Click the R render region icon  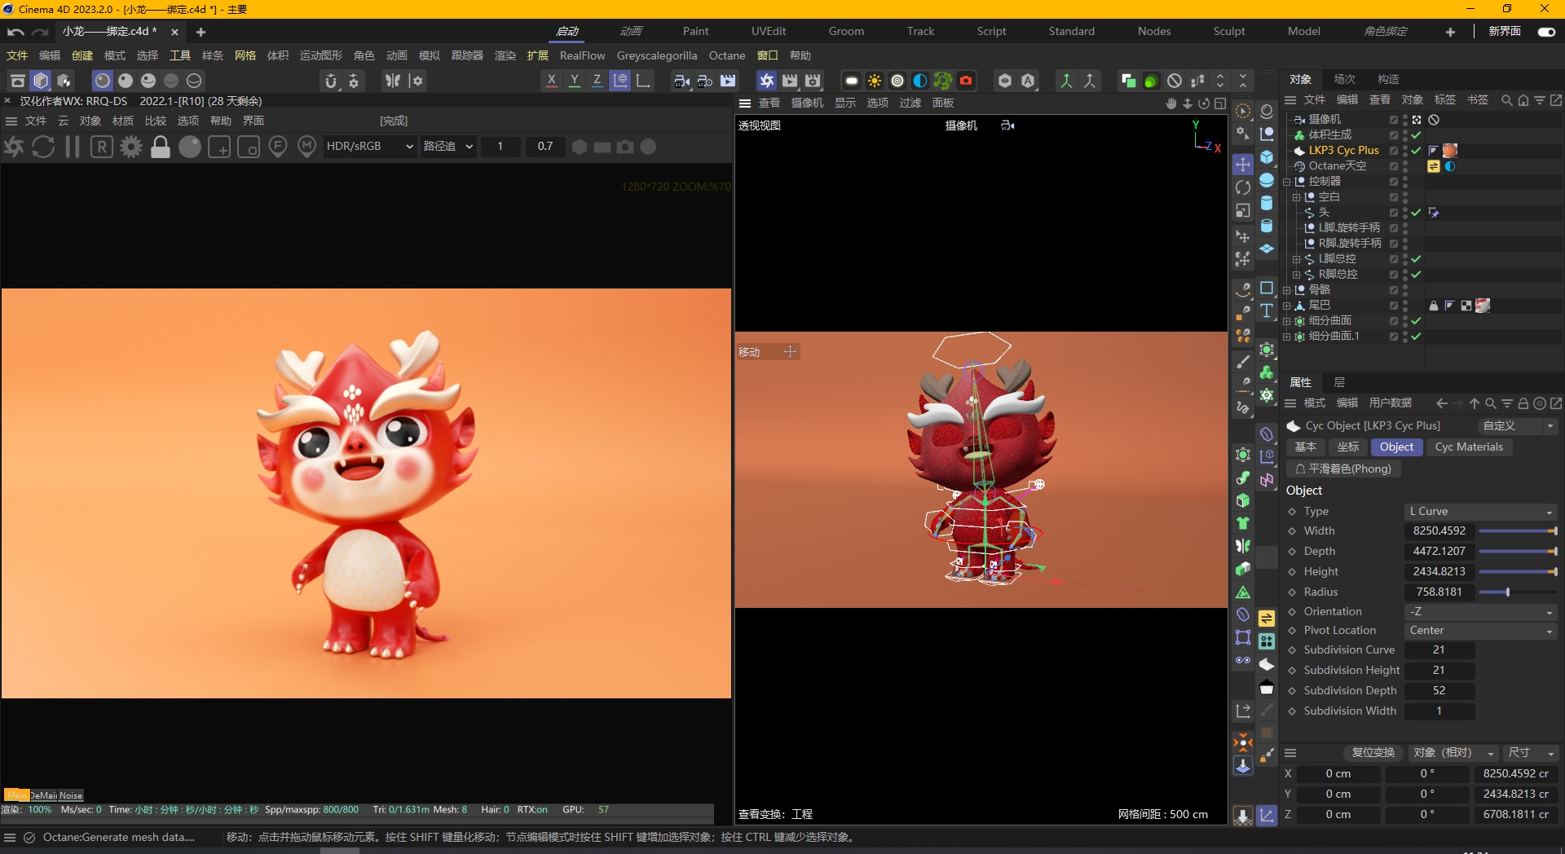pyautogui.click(x=102, y=147)
